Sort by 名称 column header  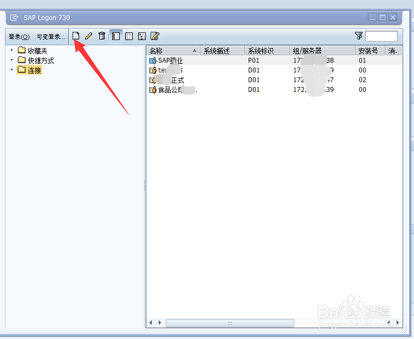(173, 51)
